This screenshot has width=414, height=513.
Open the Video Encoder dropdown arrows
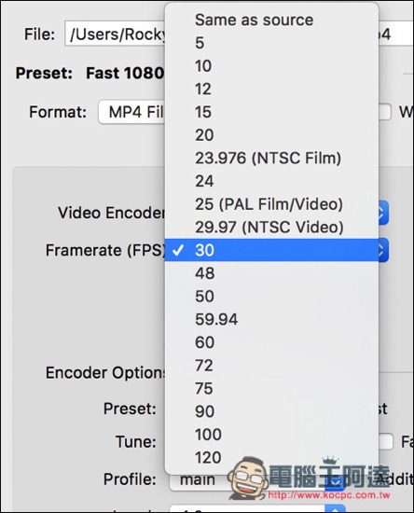[383, 213]
